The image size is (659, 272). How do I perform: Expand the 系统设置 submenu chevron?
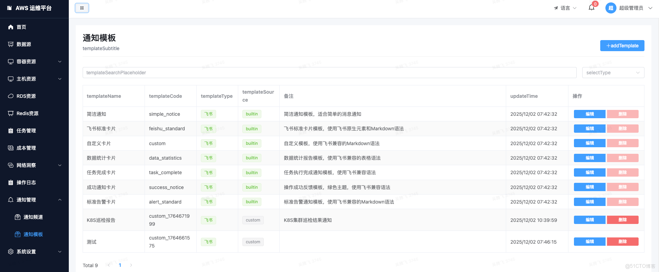60,252
